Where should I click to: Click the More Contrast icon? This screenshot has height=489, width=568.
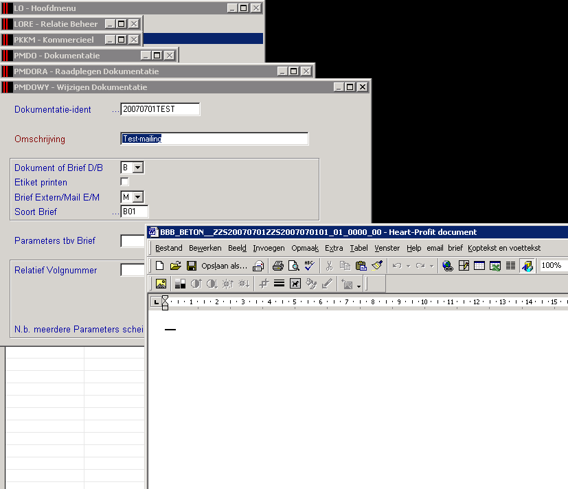point(196,284)
